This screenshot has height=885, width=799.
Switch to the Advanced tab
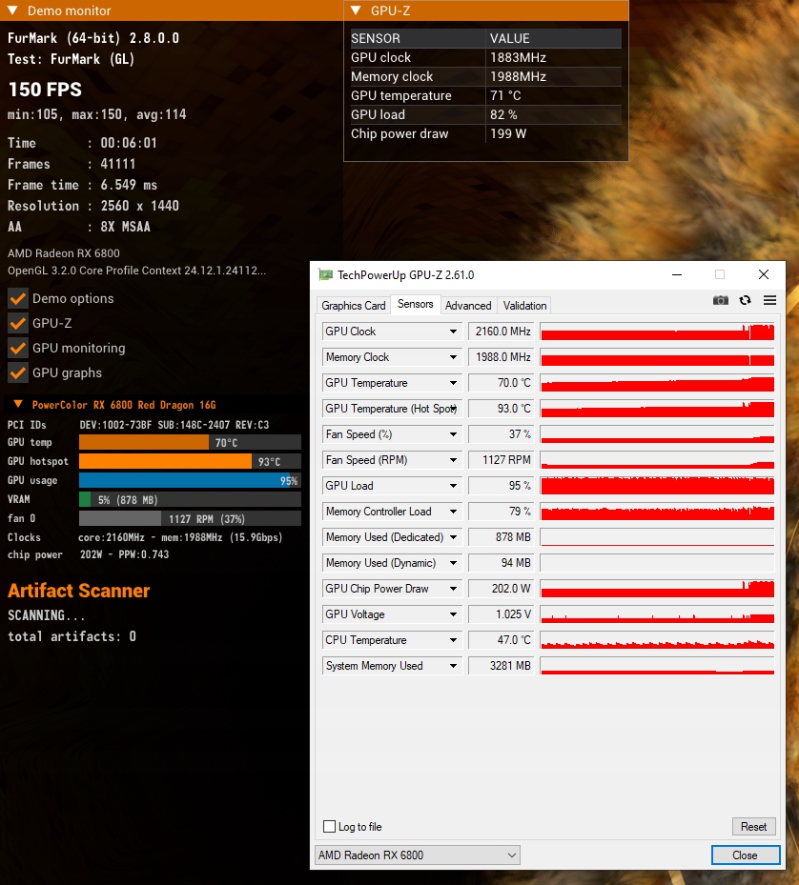[x=468, y=306]
